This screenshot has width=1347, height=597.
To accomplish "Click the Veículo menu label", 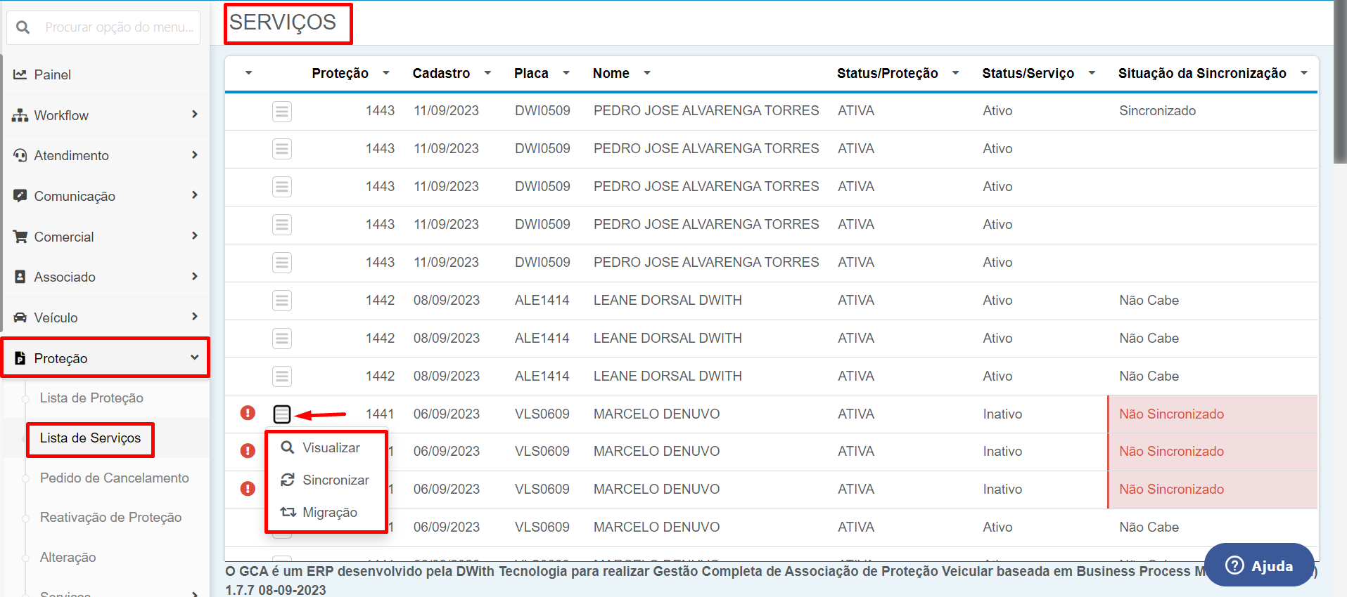I will point(56,317).
